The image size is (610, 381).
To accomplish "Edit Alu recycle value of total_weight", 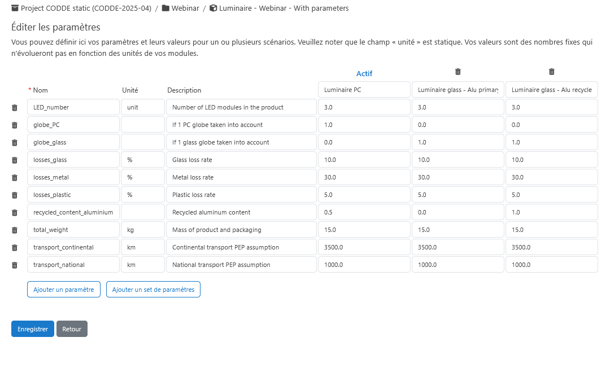I will coord(552,230).
